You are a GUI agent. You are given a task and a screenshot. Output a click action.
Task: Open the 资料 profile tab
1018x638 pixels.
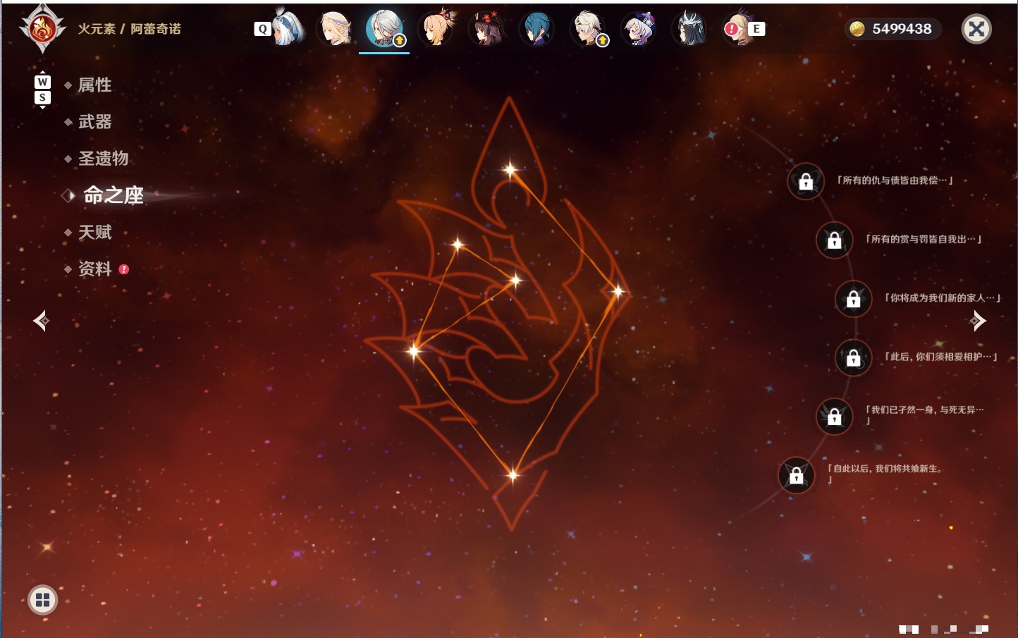coord(94,269)
